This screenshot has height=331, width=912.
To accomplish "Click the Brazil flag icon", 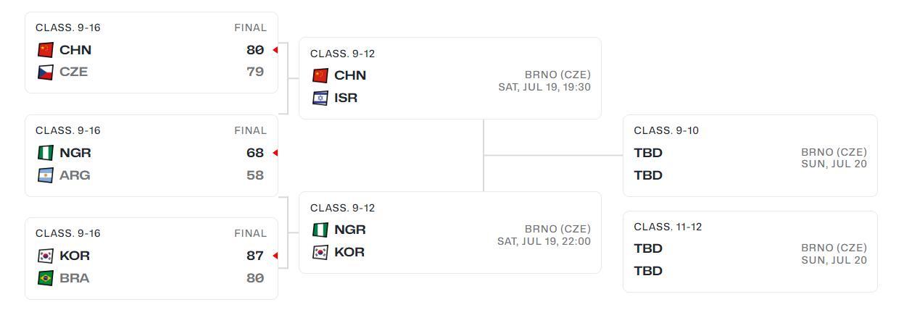I will point(46,278).
